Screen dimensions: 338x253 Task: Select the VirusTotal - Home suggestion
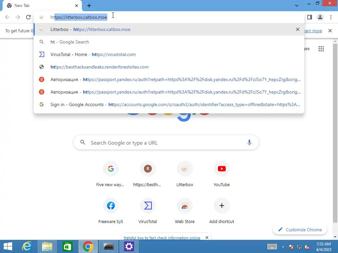point(169,54)
